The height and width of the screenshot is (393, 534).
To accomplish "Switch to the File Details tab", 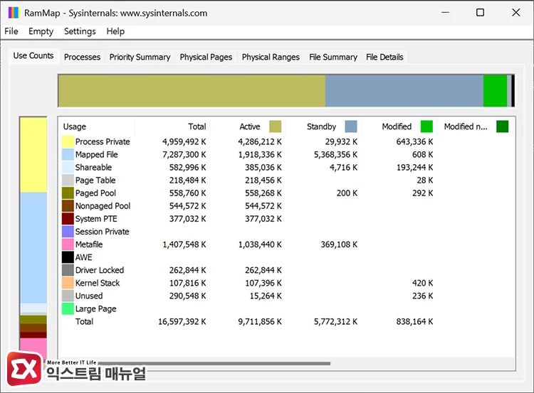I will pos(384,57).
